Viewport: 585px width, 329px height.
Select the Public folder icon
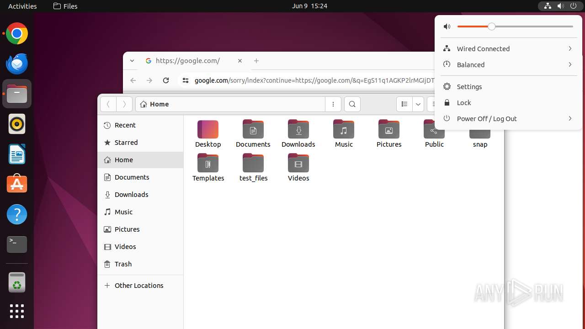(434, 134)
